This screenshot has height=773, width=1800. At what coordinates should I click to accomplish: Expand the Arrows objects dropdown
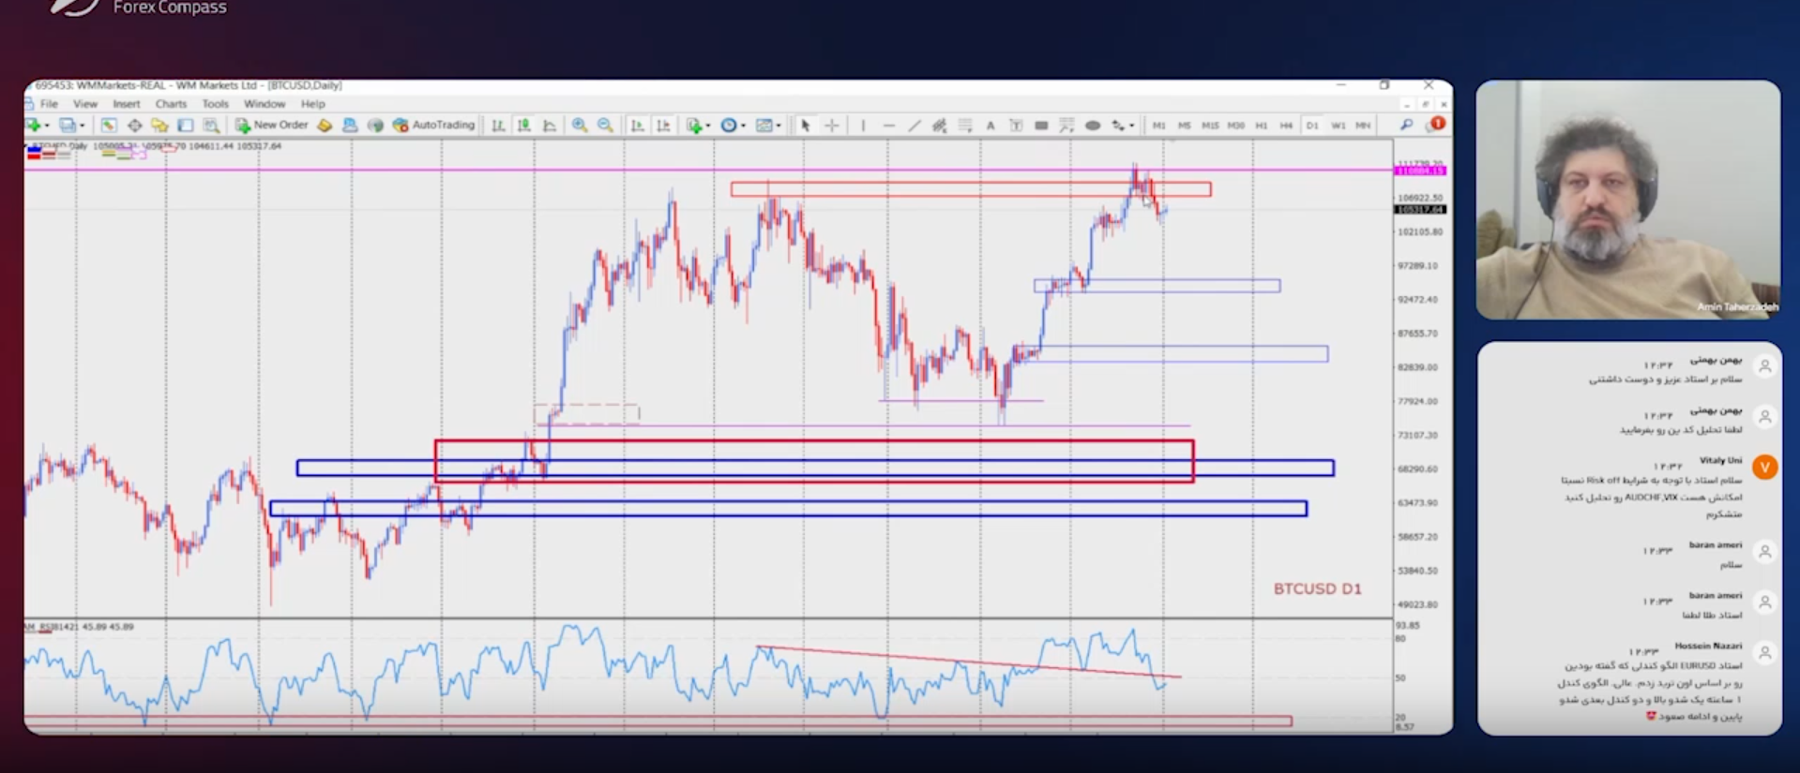click(1131, 126)
